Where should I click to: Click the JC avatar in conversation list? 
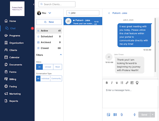(68, 21)
